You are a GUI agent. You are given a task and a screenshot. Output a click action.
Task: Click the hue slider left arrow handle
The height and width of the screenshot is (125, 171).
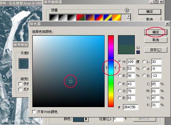point(107,67)
